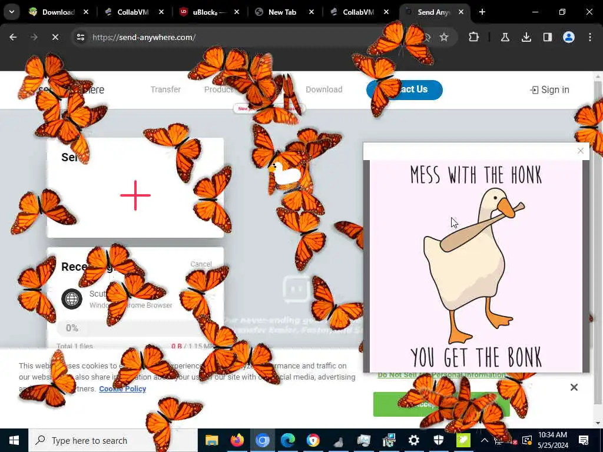The width and height of the screenshot is (603, 452).
Task: Stop loading the send-anywhere page
Action: point(55,37)
